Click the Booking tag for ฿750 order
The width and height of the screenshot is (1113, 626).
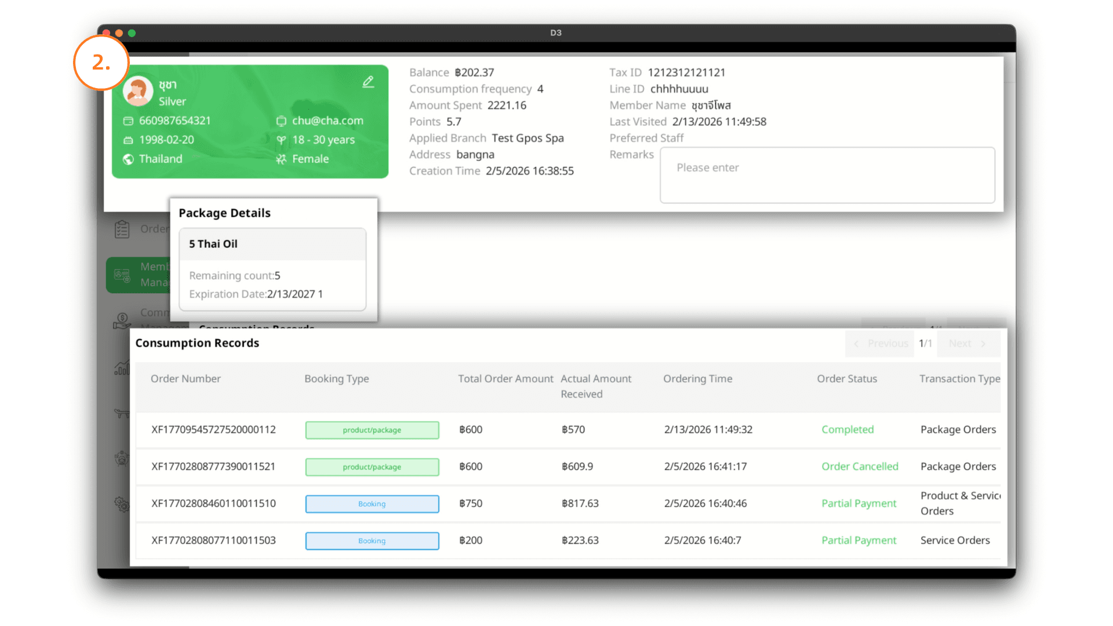[x=372, y=504]
